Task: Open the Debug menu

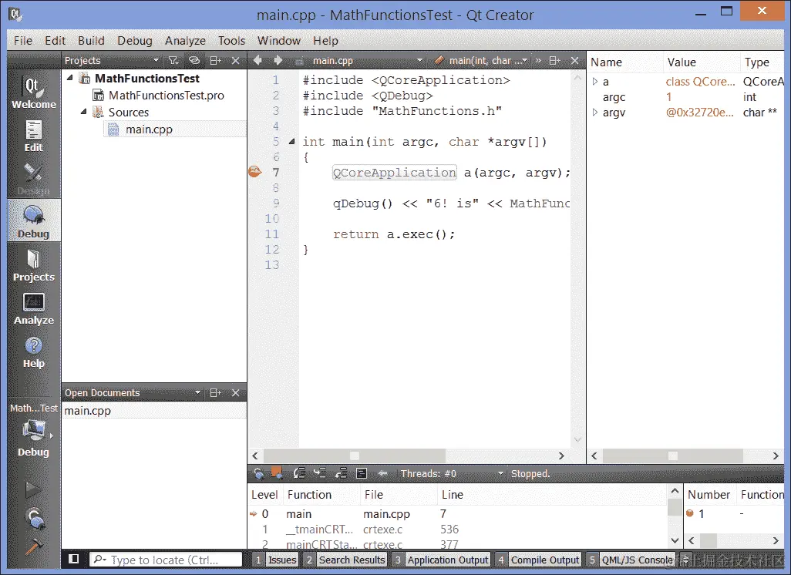Action: tap(135, 40)
